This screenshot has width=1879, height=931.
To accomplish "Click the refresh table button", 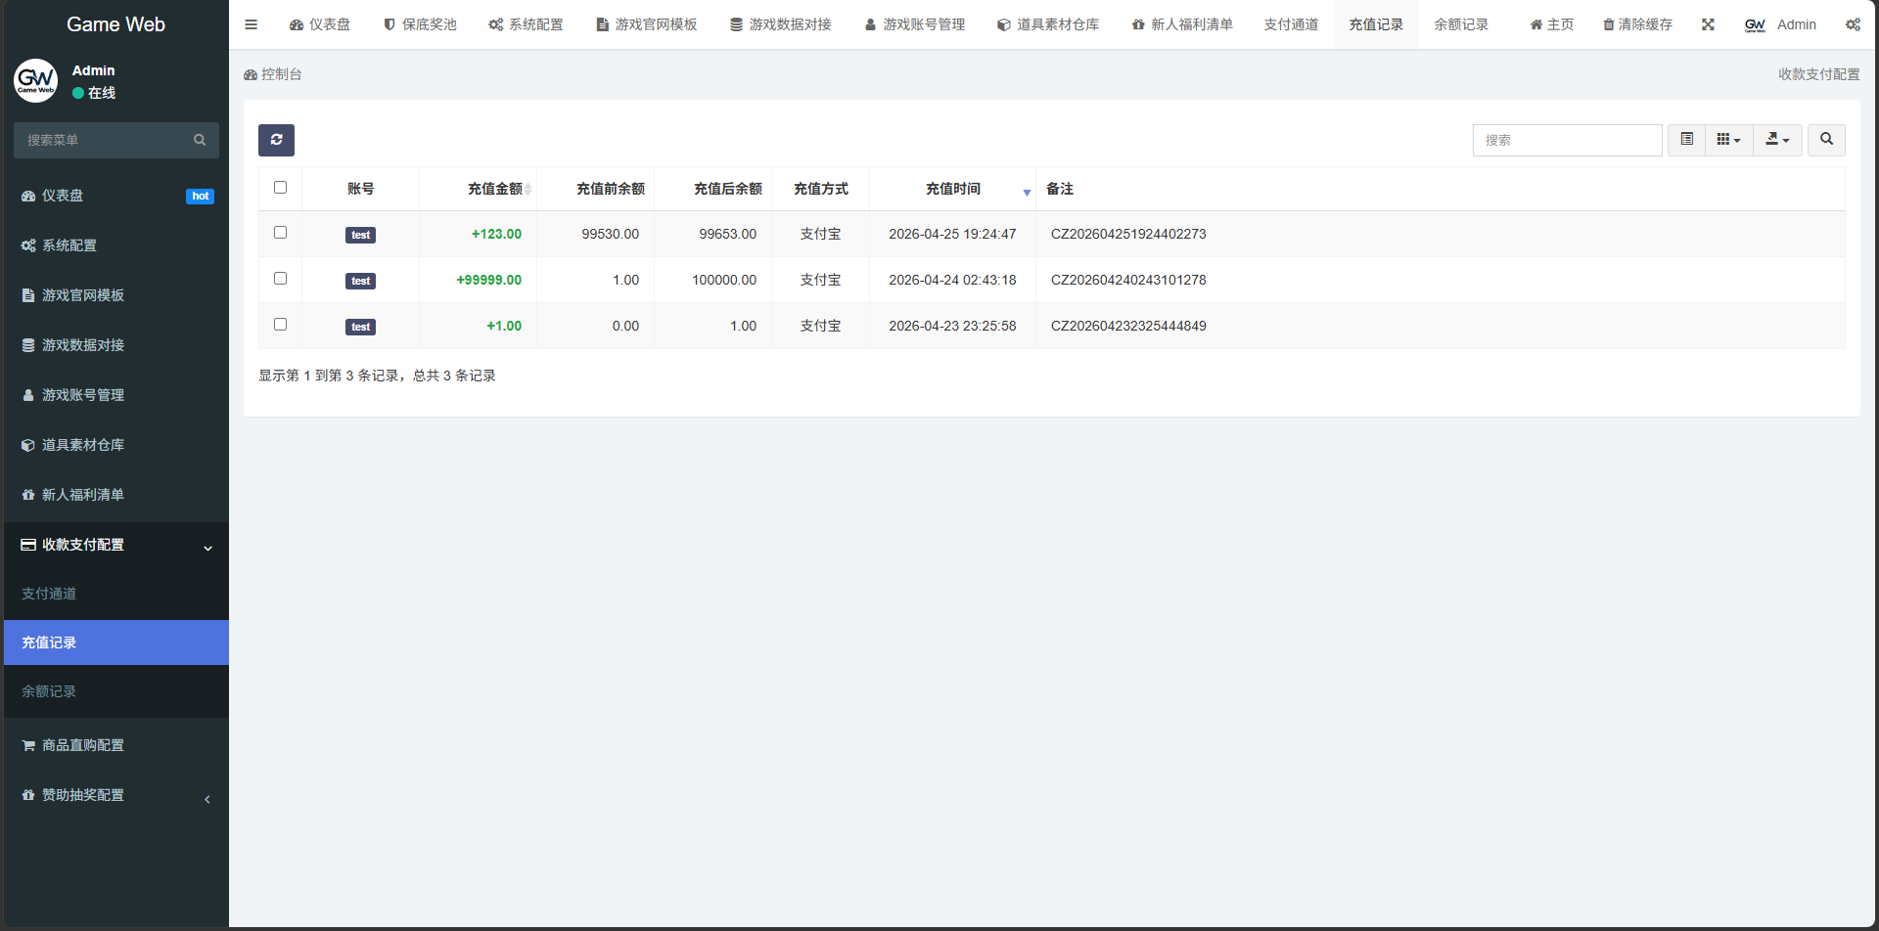I will click(x=276, y=140).
